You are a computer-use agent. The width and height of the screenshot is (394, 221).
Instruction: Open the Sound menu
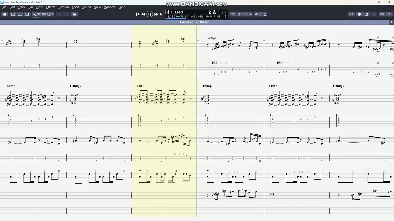coord(86,7)
